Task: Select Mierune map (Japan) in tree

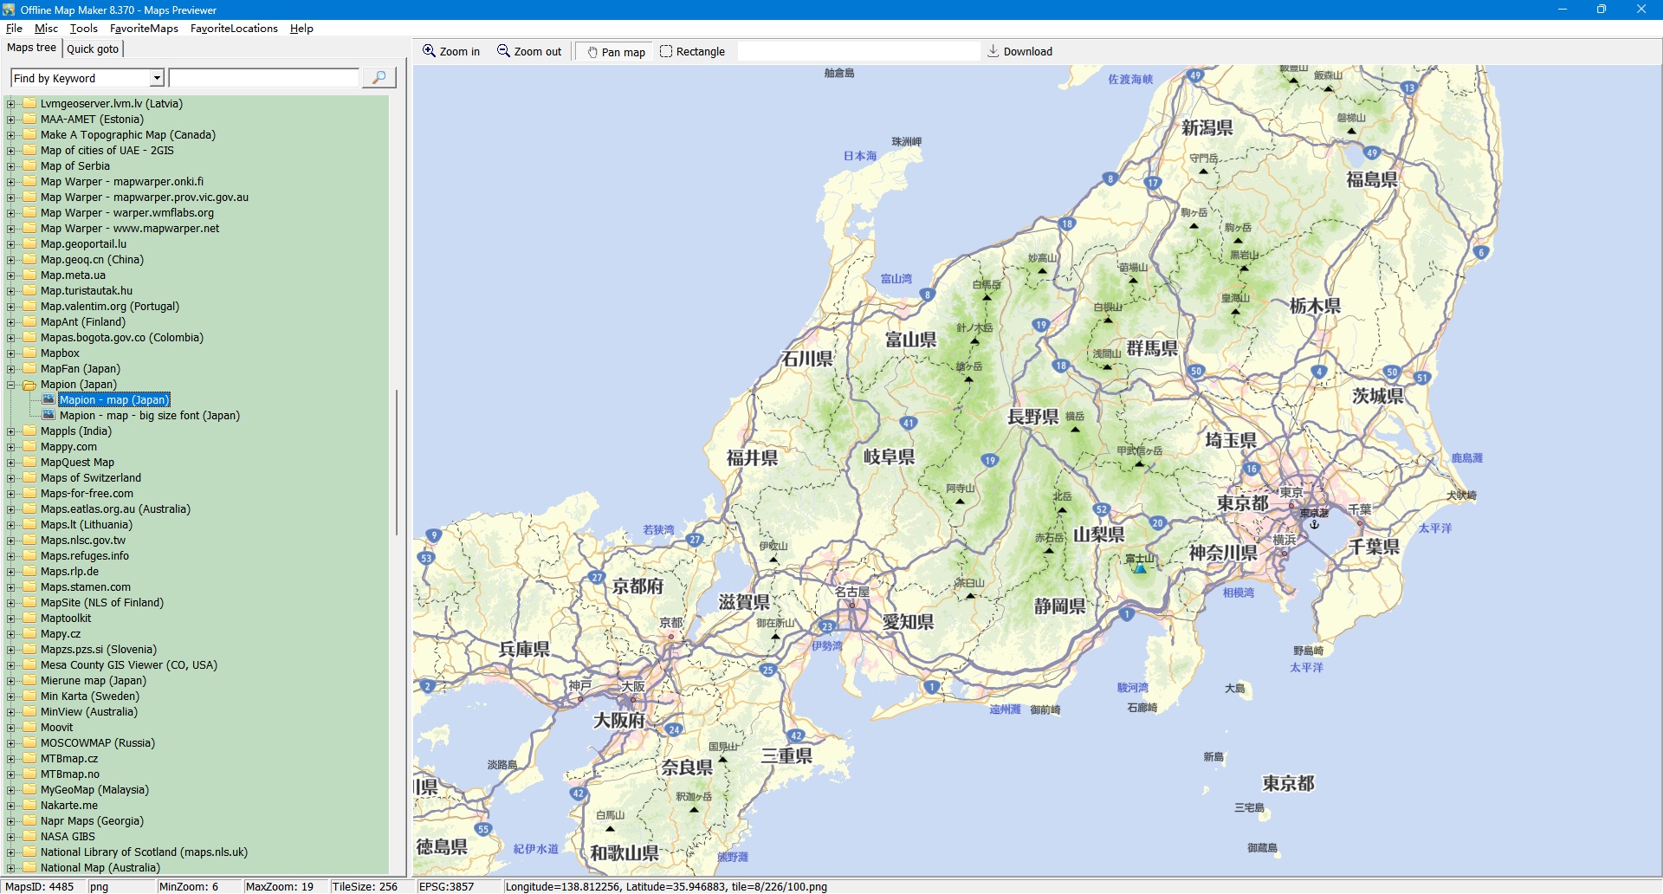Action: coord(94,681)
